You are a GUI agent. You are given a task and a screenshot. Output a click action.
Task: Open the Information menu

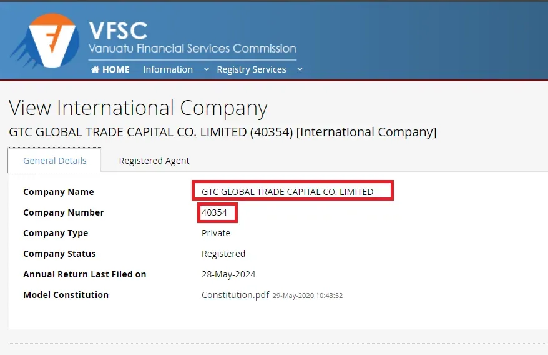tap(168, 69)
